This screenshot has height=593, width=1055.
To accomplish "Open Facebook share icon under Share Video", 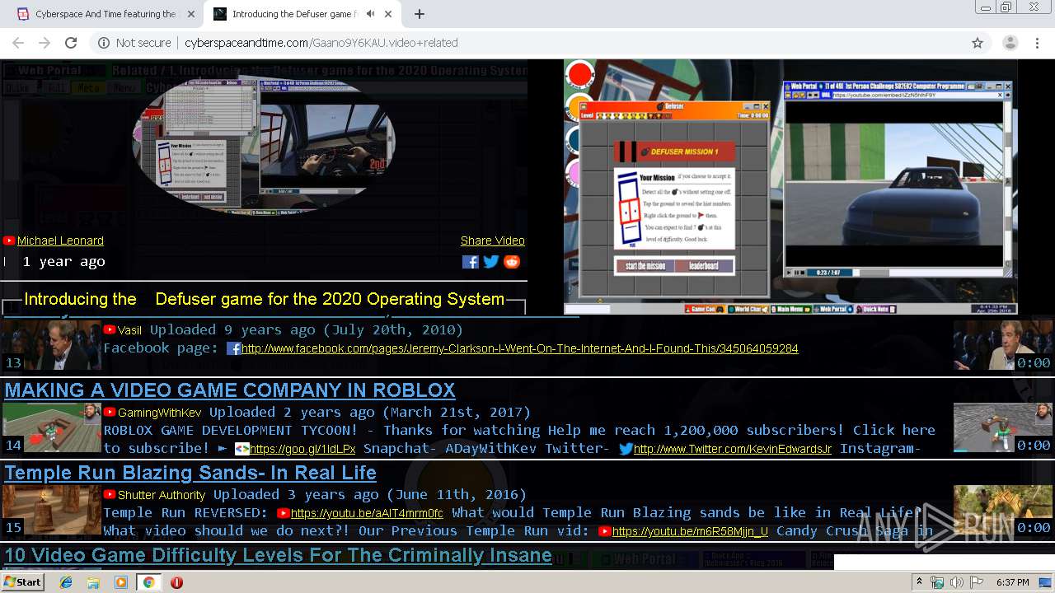I will click(x=470, y=262).
